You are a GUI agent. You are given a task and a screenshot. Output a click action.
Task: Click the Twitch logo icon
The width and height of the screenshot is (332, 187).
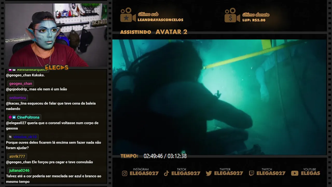pos(252,173)
